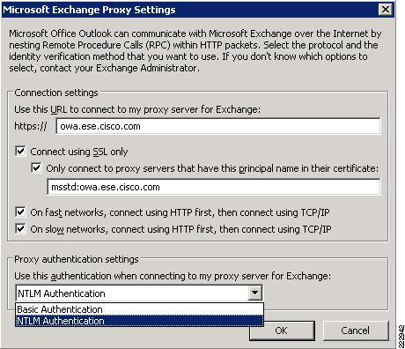Toggle the principal name certificate checkbox
This screenshot has height=349, width=405.
click(36, 168)
